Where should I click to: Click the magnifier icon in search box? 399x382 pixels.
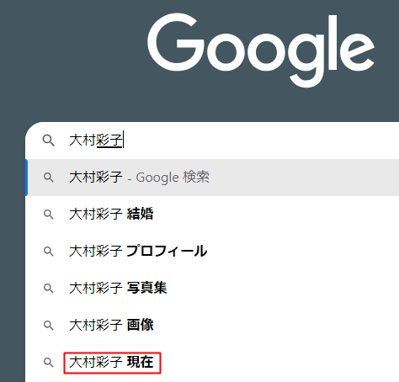pos(48,141)
